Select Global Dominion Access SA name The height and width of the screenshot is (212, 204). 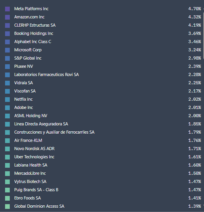pos(39,207)
